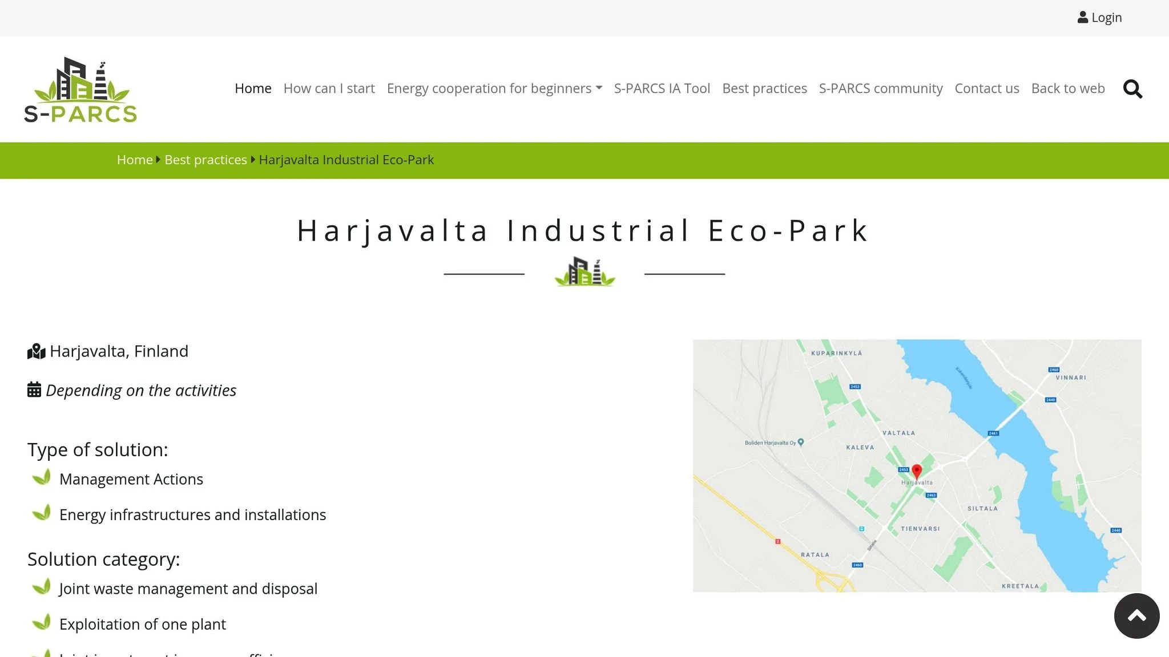Click the scroll-to-top arrow button
This screenshot has height=657, width=1169.
click(x=1136, y=615)
